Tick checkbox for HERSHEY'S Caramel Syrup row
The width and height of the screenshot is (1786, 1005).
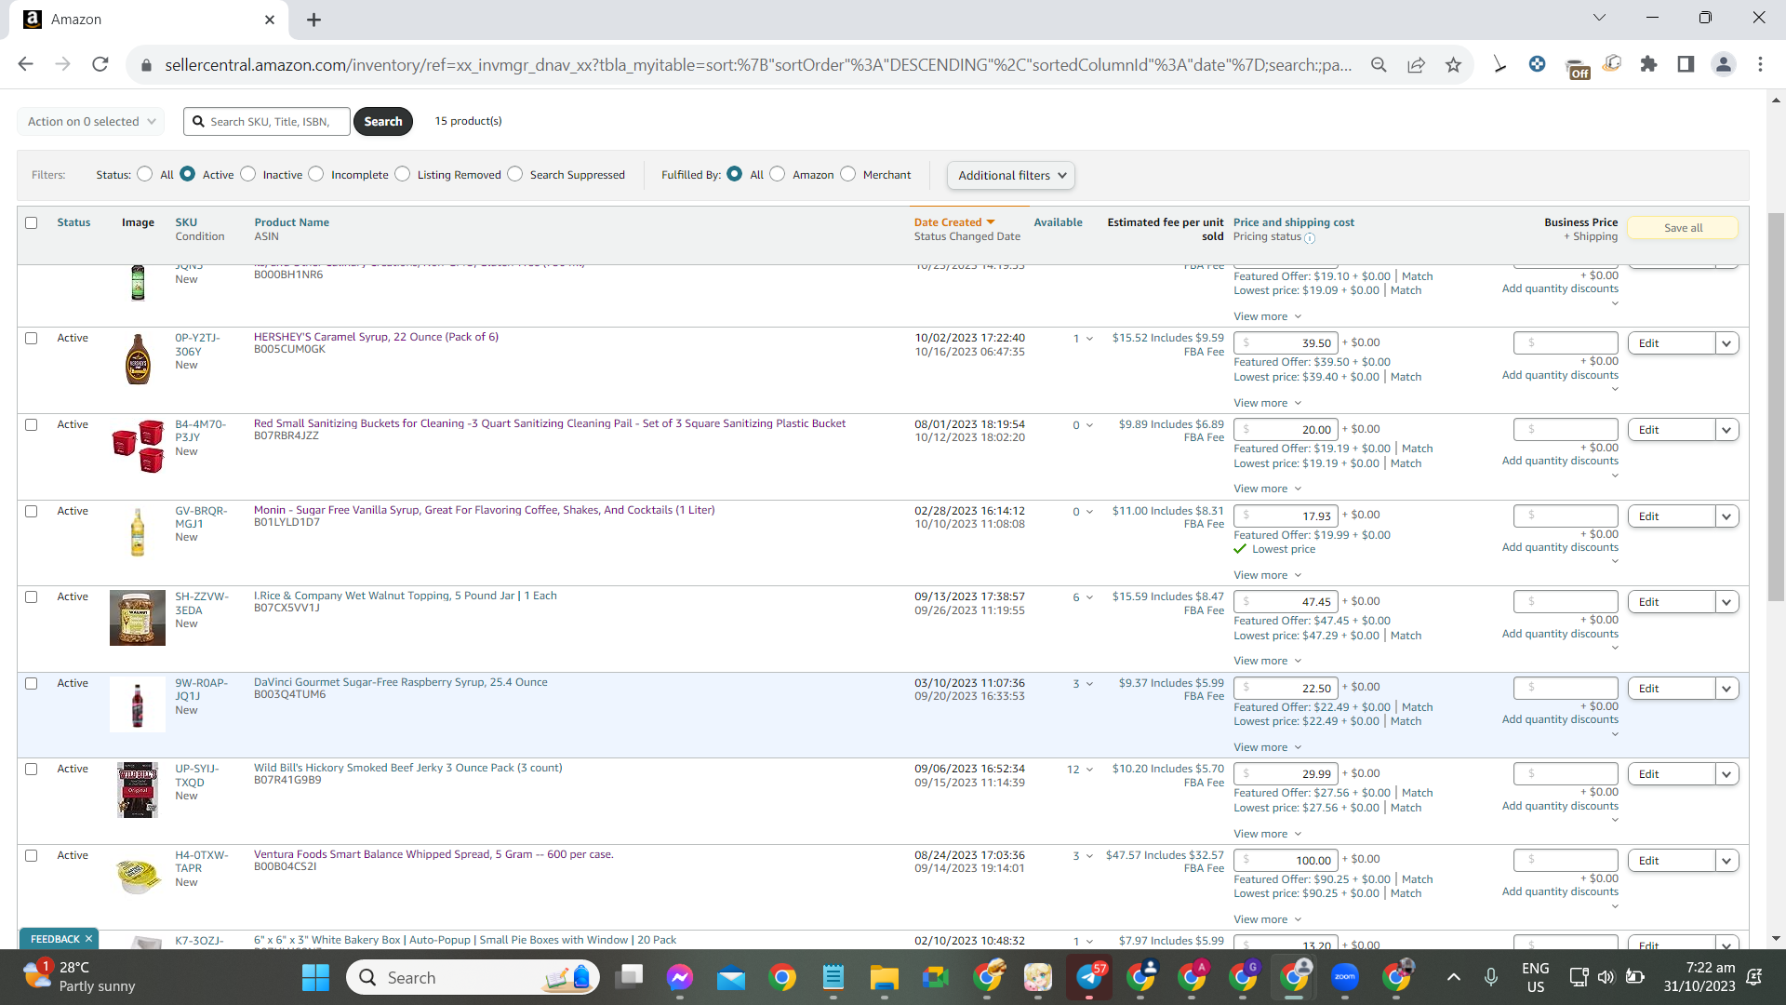pyautogui.click(x=32, y=339)
